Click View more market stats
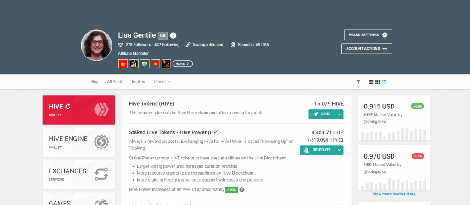Image resolution: width=470 pixels, height=205 pixels. [394, 194]
